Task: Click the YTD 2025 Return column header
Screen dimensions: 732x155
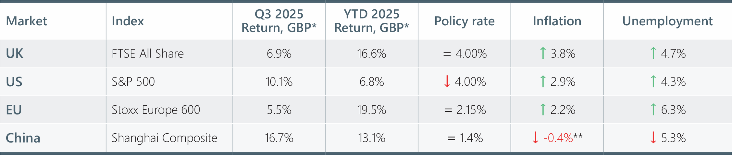Action: [x=371, y=21]
